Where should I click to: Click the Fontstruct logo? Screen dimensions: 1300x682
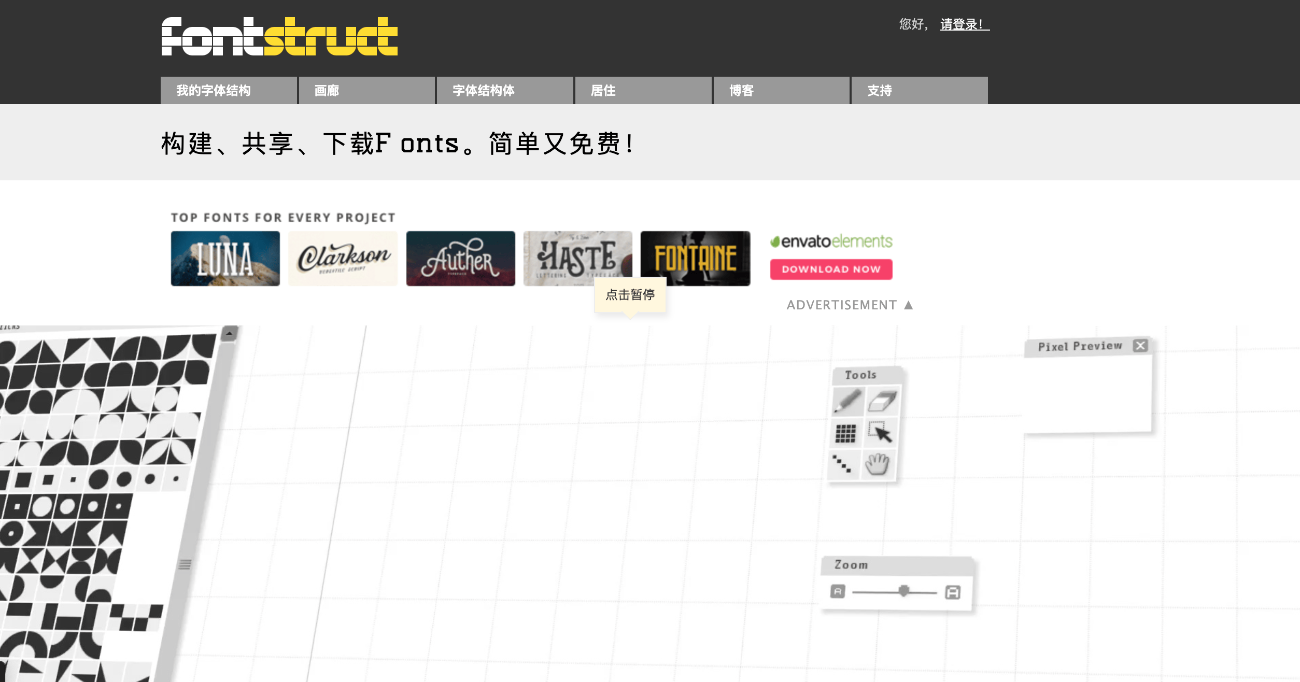[279, 36]
